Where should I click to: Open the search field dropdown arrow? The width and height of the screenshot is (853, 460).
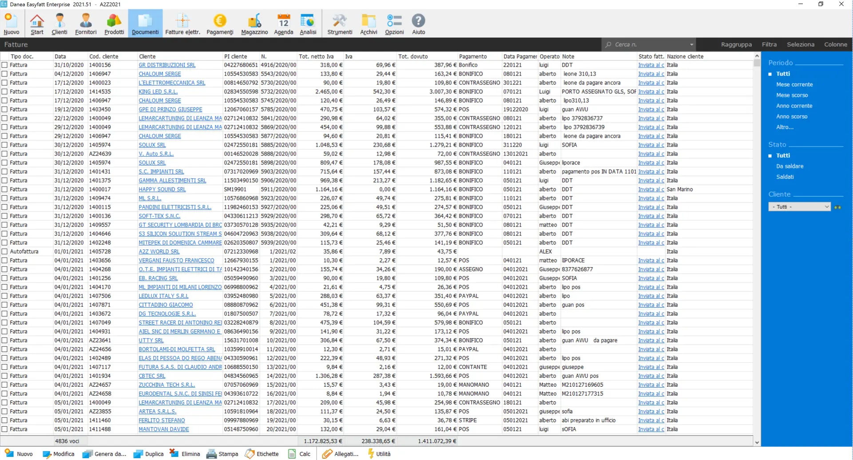691,44
